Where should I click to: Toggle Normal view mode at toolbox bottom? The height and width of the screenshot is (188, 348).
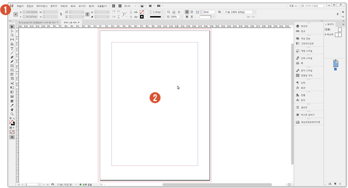[12, 137]
